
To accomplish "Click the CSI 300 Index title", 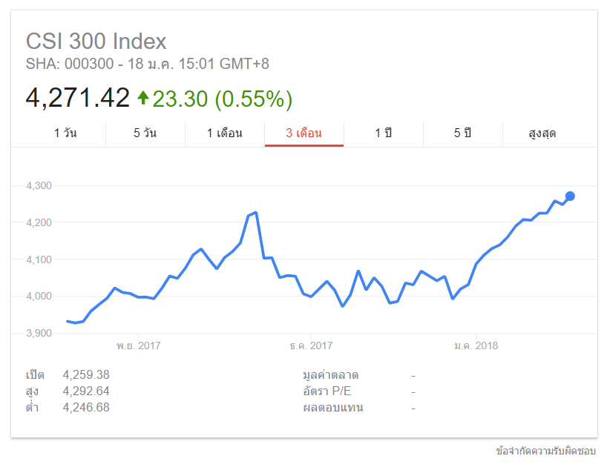I will [96, 42].
